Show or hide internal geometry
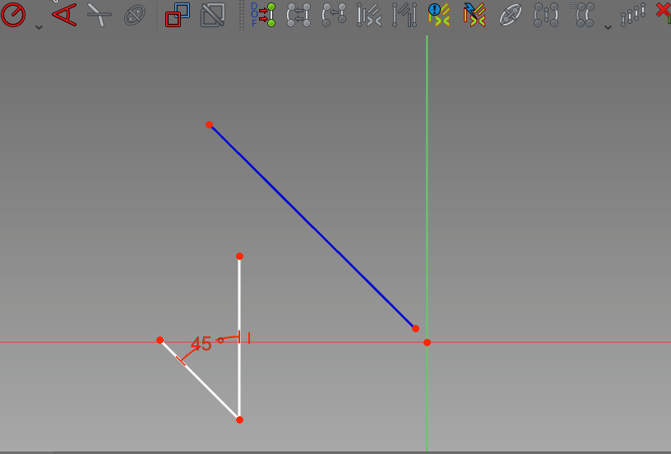Image resolution: width=671 pixels, height=454 pixels. pos(511,14)
